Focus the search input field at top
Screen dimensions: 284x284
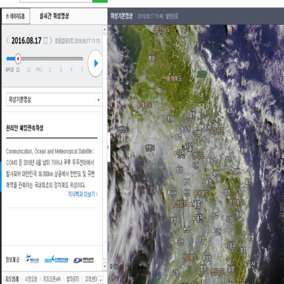[56, 1]
